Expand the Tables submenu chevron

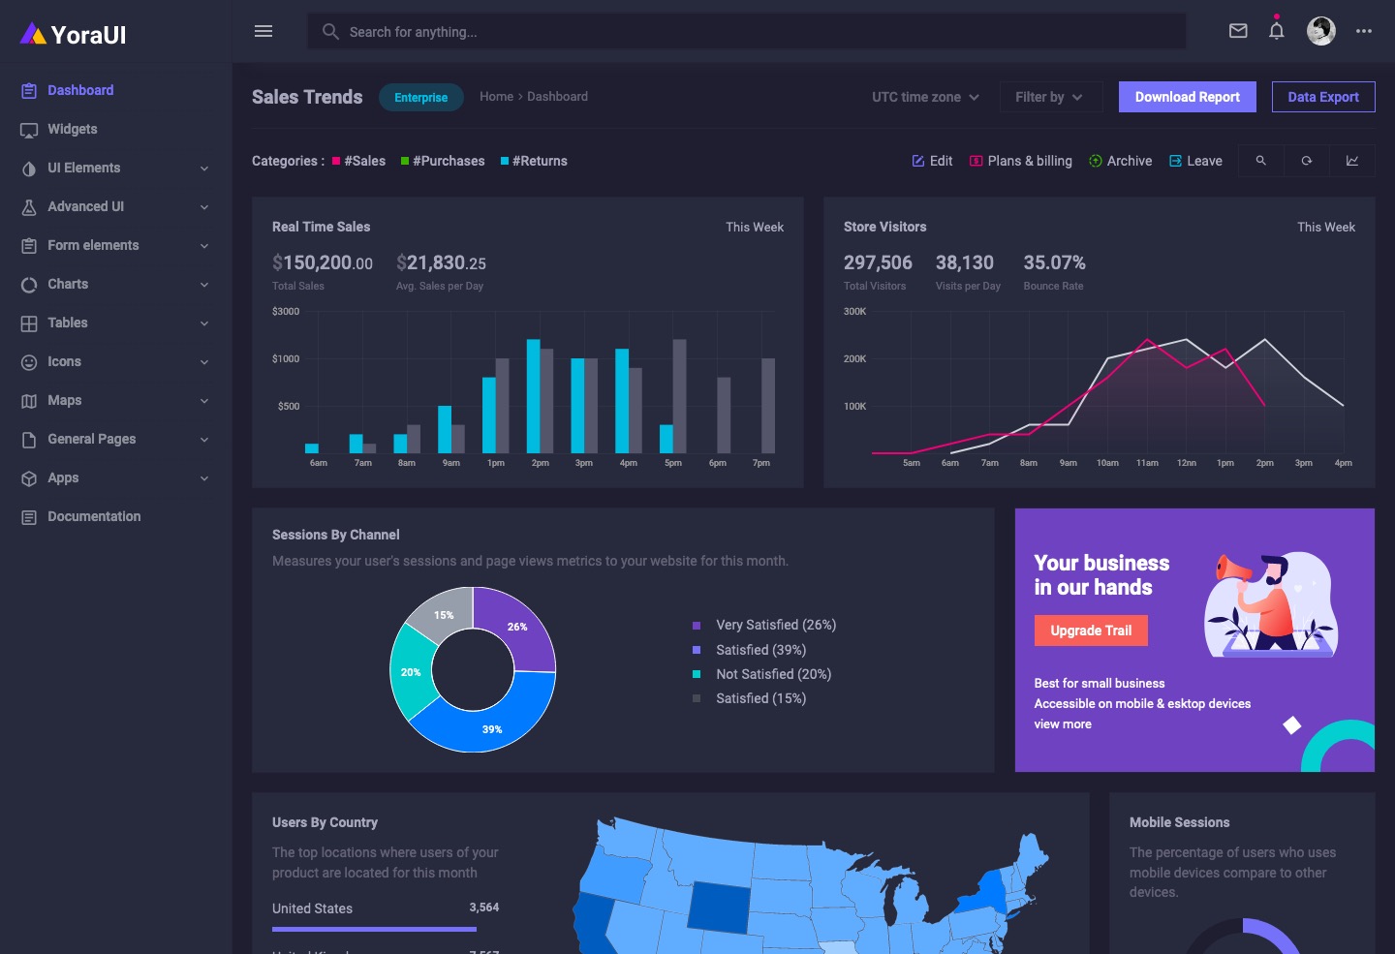tap(204, 323)
